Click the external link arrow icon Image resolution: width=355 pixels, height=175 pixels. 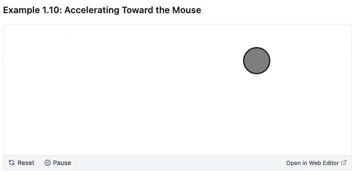pos(344,163)
